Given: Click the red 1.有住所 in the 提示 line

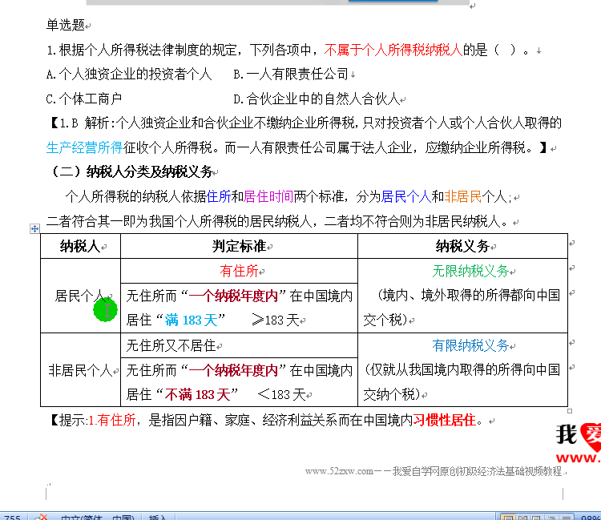Looking at the screenshot, I should coord(112,421).
